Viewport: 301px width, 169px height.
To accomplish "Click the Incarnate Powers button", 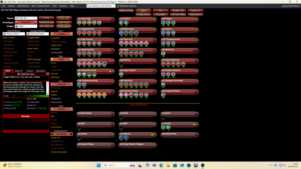I will [x=178, y=14].
